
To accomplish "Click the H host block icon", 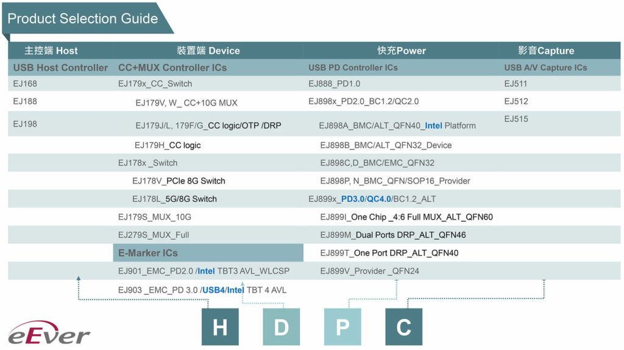I will click(220, 327).
